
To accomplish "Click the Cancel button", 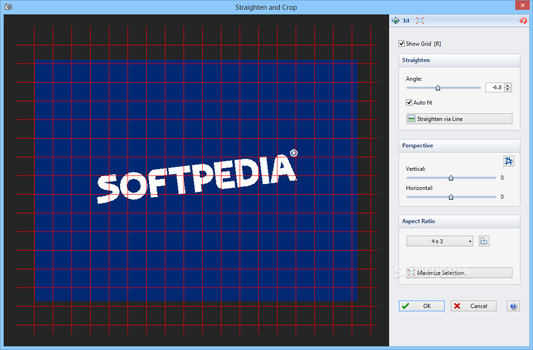I will 474,306.
